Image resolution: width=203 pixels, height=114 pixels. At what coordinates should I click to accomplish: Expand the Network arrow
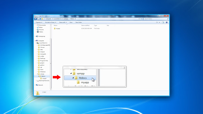pos(35,85)
